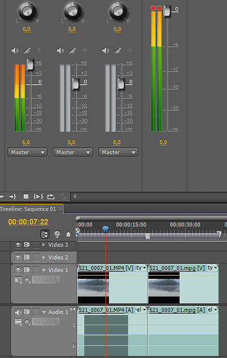This screenshot has width=227, height=358.
Task: Open Master output dropdown of third mixer track
Action: (118, 153)
